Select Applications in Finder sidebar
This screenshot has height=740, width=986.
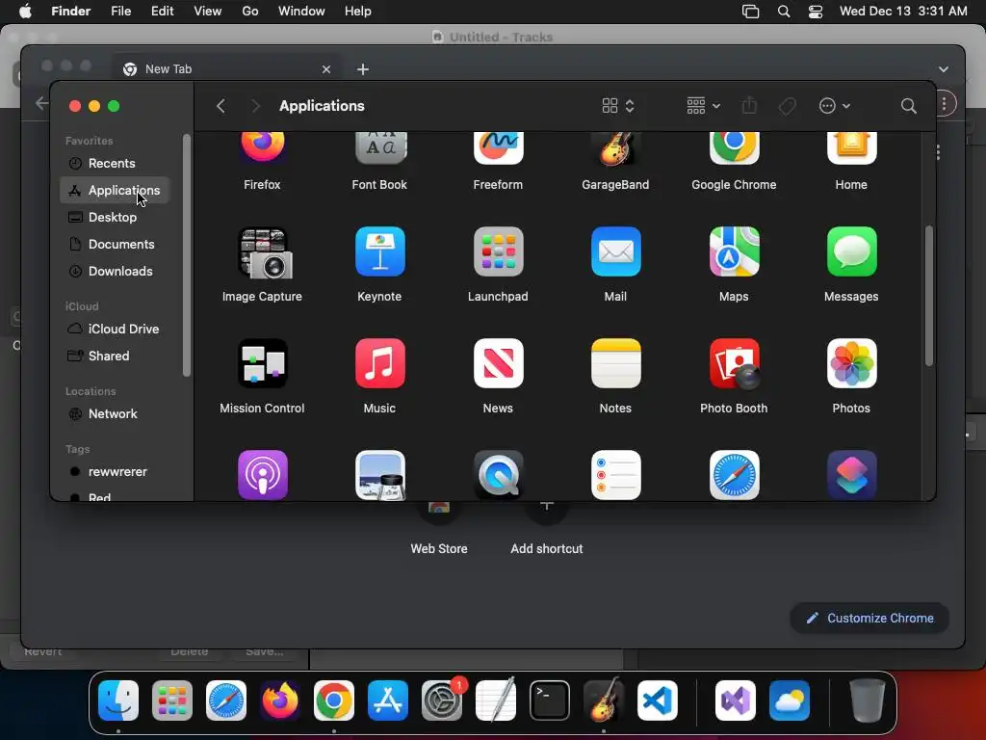[x=115, y=190]
